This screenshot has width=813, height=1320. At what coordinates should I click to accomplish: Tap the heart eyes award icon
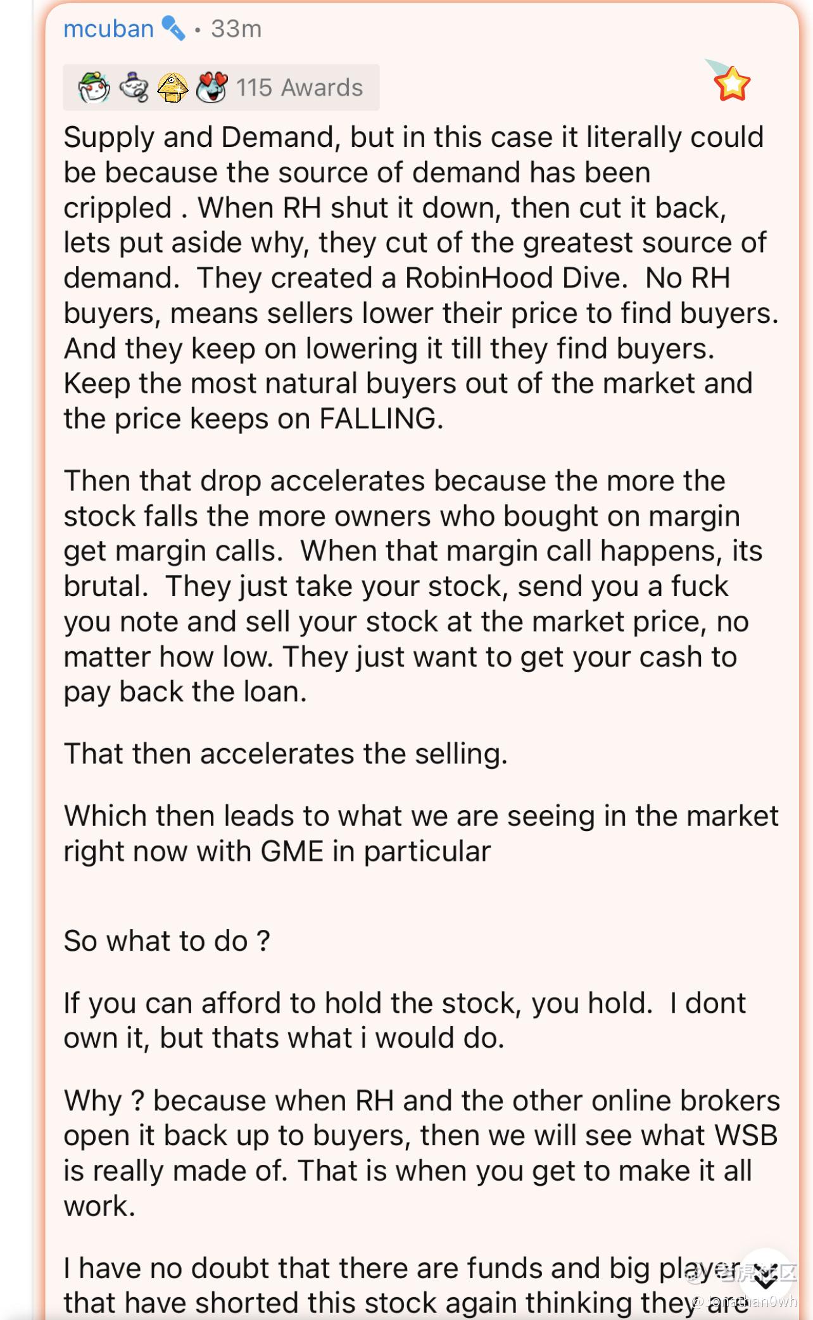point(211,87)
